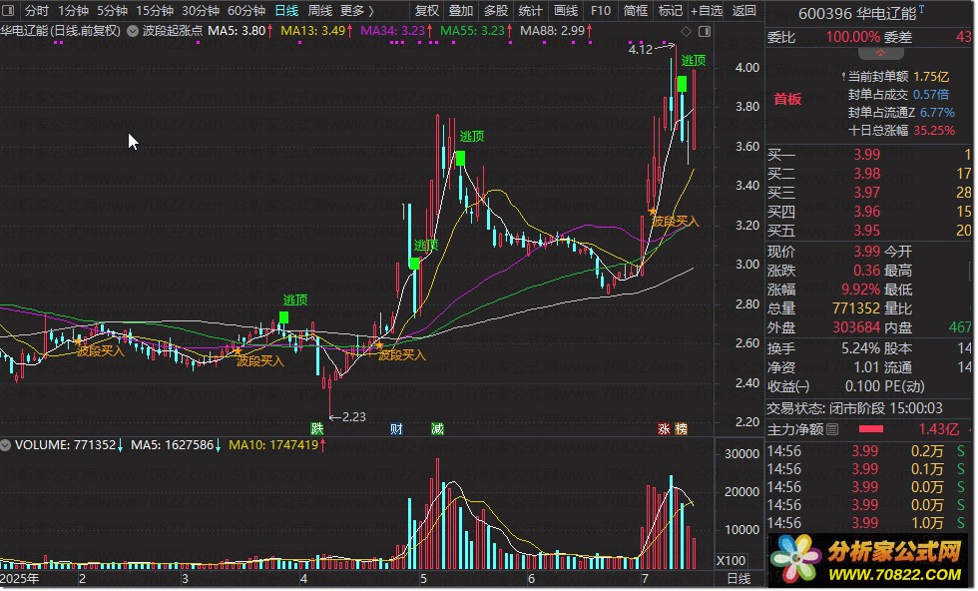978x591 pixels.
Task: Click the 4.12 high price label
Action: [640, 49]
